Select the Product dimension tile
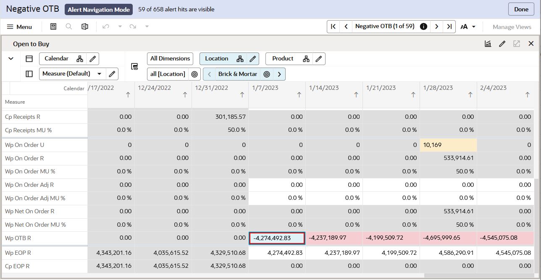Screen dimensions: 541x280 (x=283, y=59)
